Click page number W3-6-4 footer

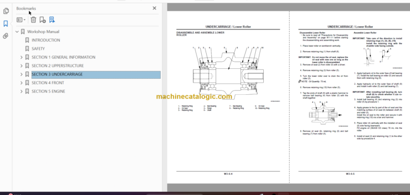pyautogui.click(x=228, y=174)
